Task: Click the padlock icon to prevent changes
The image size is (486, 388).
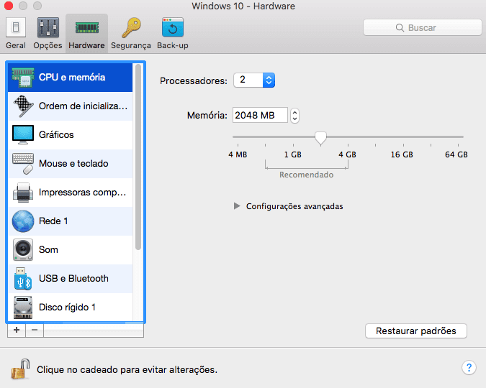Action: pos(20,369)
